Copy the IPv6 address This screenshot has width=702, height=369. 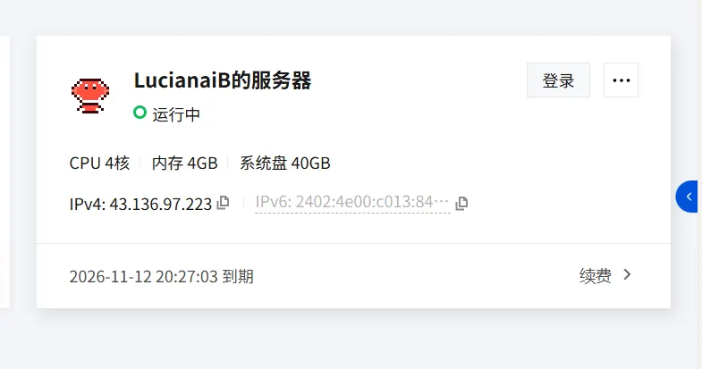tap(461, 203)
